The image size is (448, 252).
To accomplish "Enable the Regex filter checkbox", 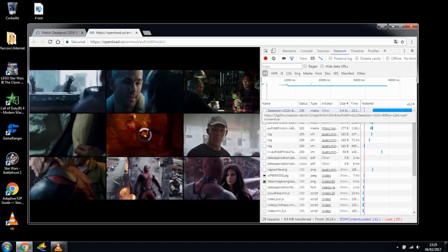I will click(x=305, y=66).
